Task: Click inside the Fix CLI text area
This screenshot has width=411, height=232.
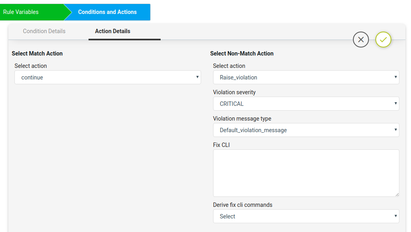Action: click(306, 173)
